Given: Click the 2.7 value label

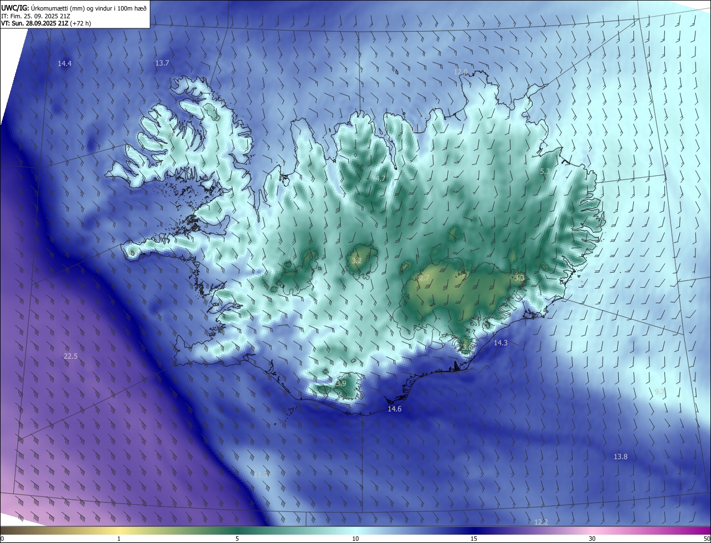Looking at the screenshot, I should coord(424,278).
